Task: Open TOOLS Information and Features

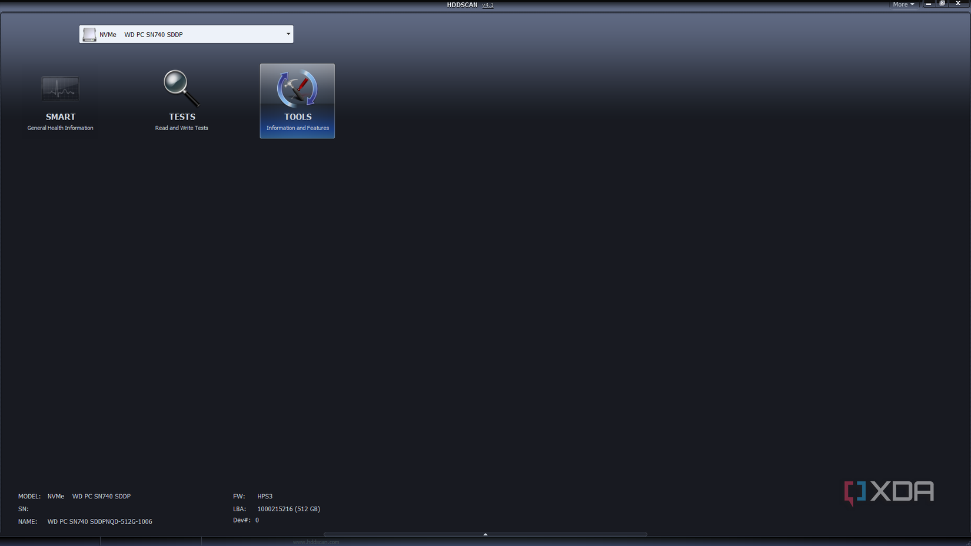Action: [x=297, y=101]
